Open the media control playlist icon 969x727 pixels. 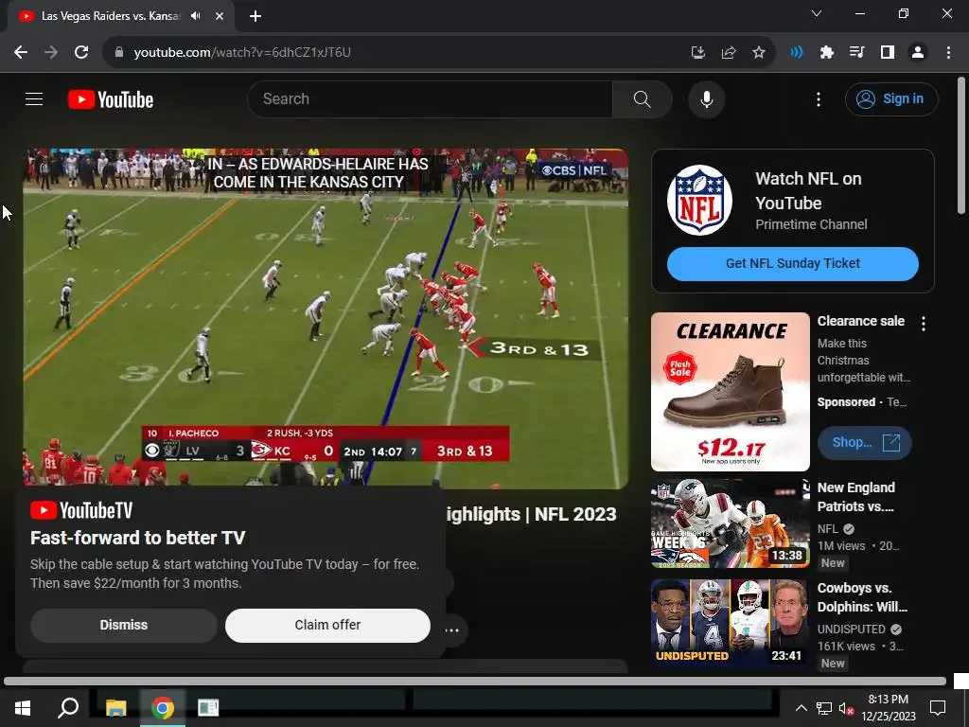click(x=856, y=53)
